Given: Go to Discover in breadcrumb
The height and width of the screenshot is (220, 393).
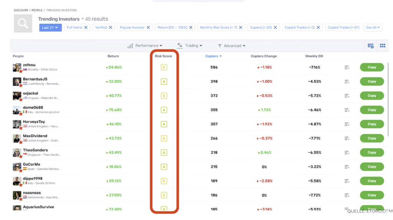Looking at the screenshot, I should coord(21,10).
